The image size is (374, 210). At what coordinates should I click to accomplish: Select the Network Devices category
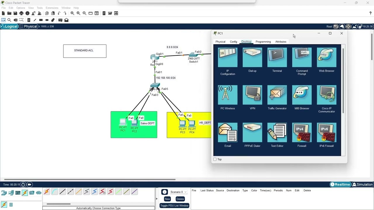[4, 192]
